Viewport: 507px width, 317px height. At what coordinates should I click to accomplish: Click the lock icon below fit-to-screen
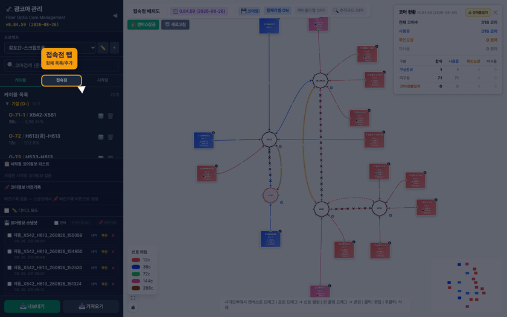[x=133, y=307]
